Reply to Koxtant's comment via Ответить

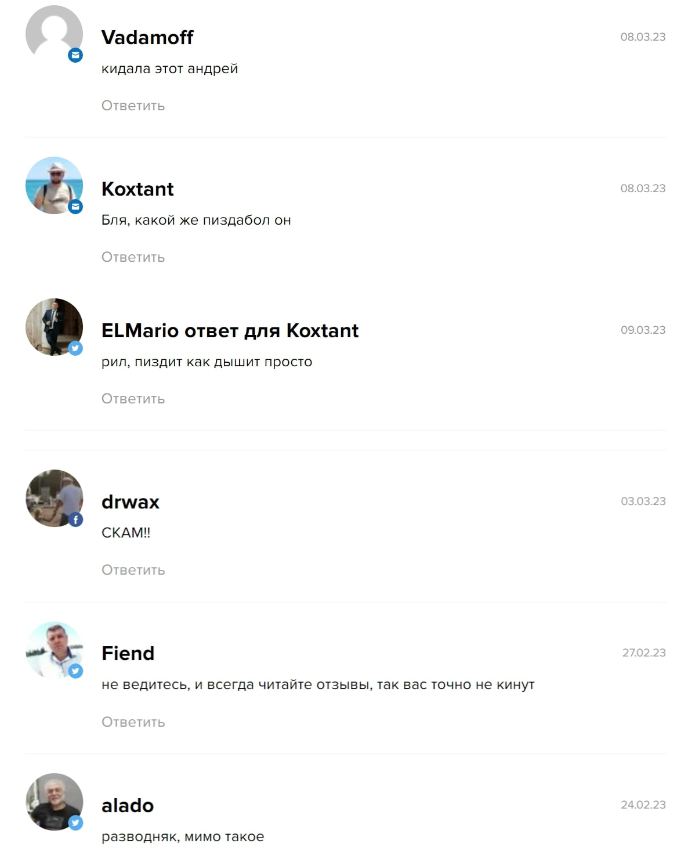pyautogui.click(x=133, y=257)
